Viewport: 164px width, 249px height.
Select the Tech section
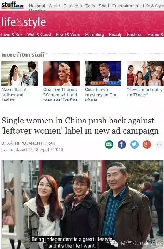coord(90,6)
